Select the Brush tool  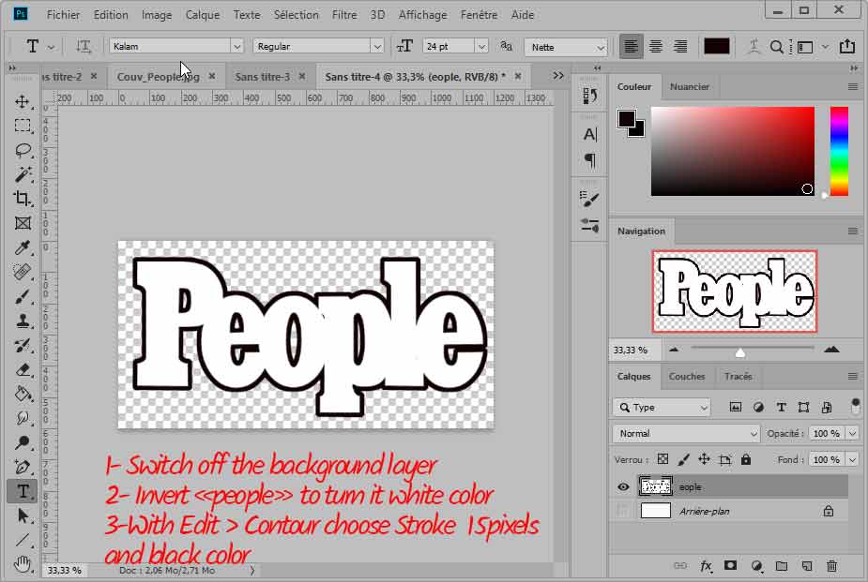pos(23,297)
